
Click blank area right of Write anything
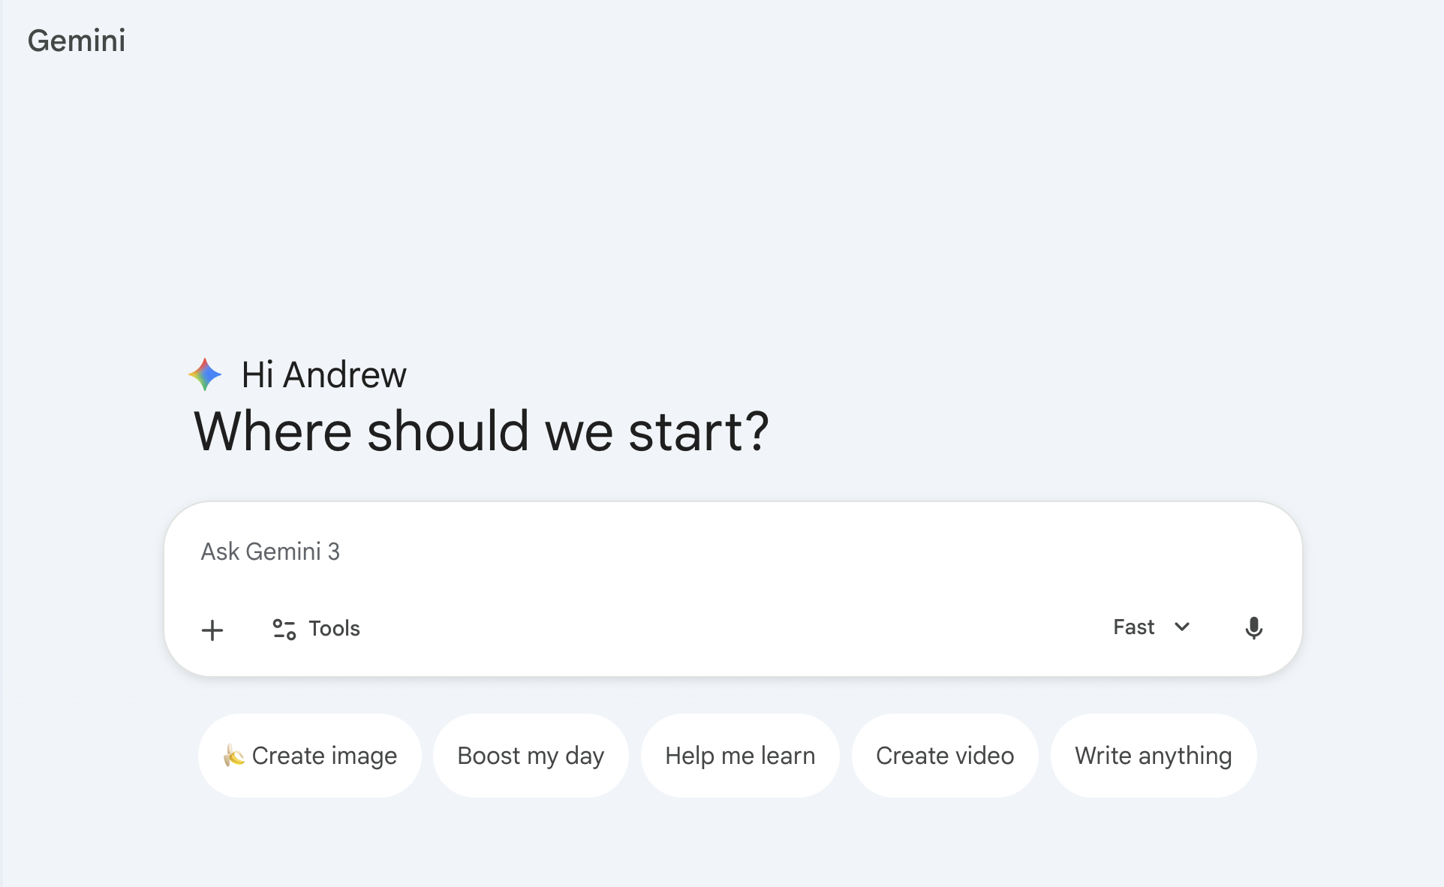(1351, 756)
